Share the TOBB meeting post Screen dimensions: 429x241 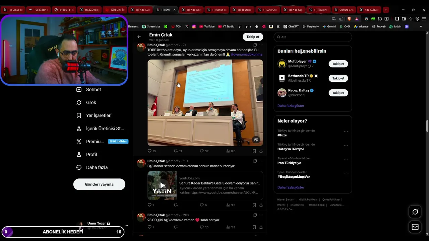point(261,151)
